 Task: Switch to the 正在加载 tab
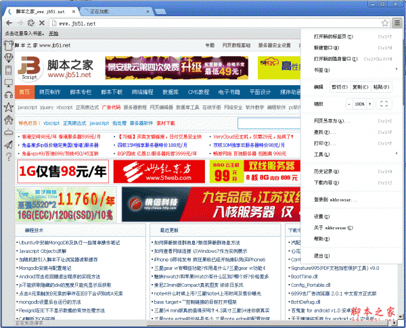point(115,11)
